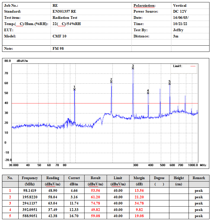Viewport: 211px width, 221px height.
Task: Click peak marker 1 on the spectrum graph
Action: pos(74,89)
